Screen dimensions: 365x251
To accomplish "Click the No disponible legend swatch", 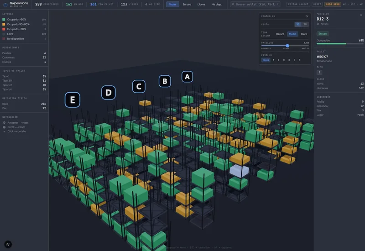I will [x=4, y=39].
